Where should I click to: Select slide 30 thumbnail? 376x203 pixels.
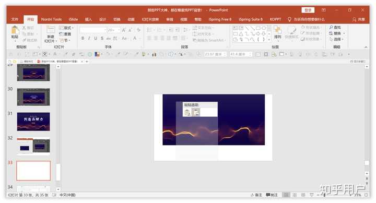click(33, 97)
